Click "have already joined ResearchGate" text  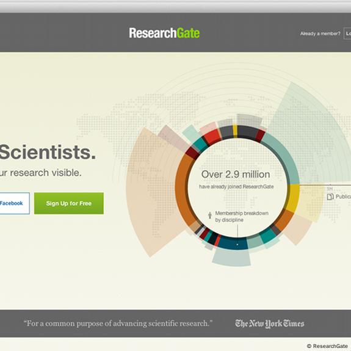tap(236, 187)
